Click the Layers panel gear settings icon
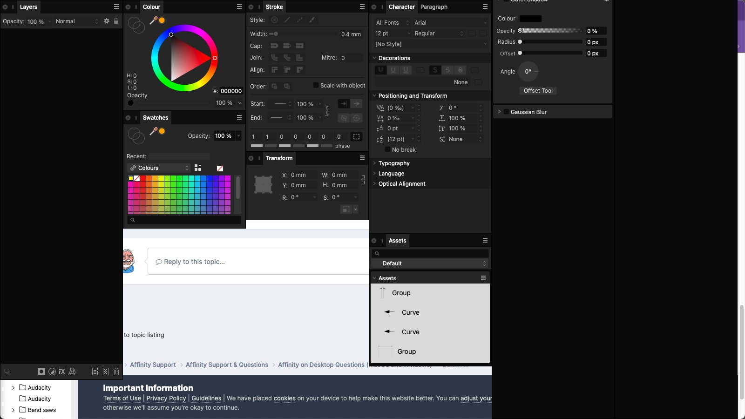The height and width of the screenshot is (419, 745). (107, 21)
